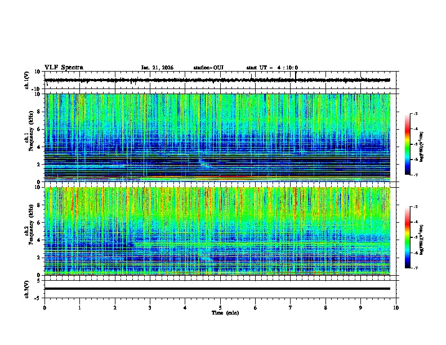The height and width of the screenshot is (345, 446).
Task: Click the "ch.1(V)" waveform axis label
Action: 27,80
